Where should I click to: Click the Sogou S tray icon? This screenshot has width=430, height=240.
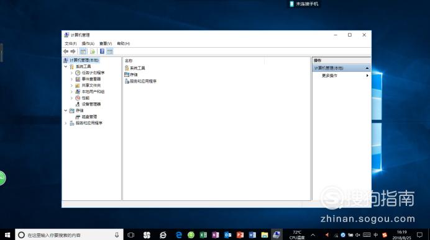[x=385, y=235]
